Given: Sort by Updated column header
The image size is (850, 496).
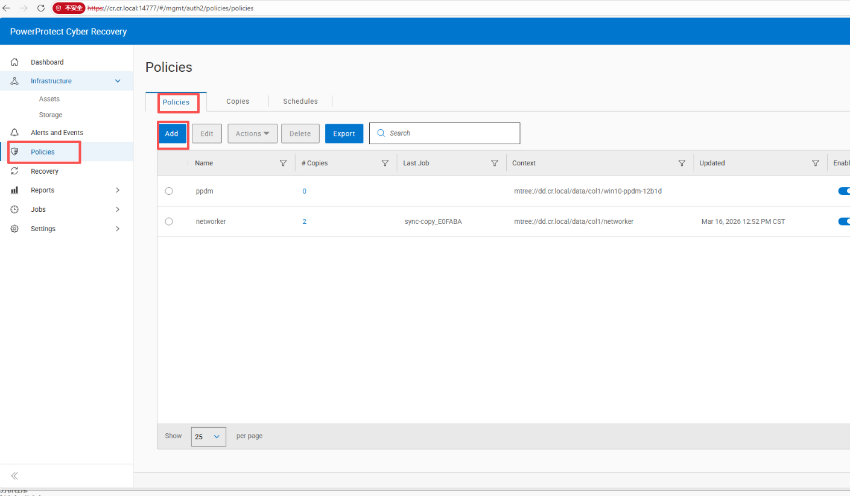Looking at the screenshot, I should [712, 163].
